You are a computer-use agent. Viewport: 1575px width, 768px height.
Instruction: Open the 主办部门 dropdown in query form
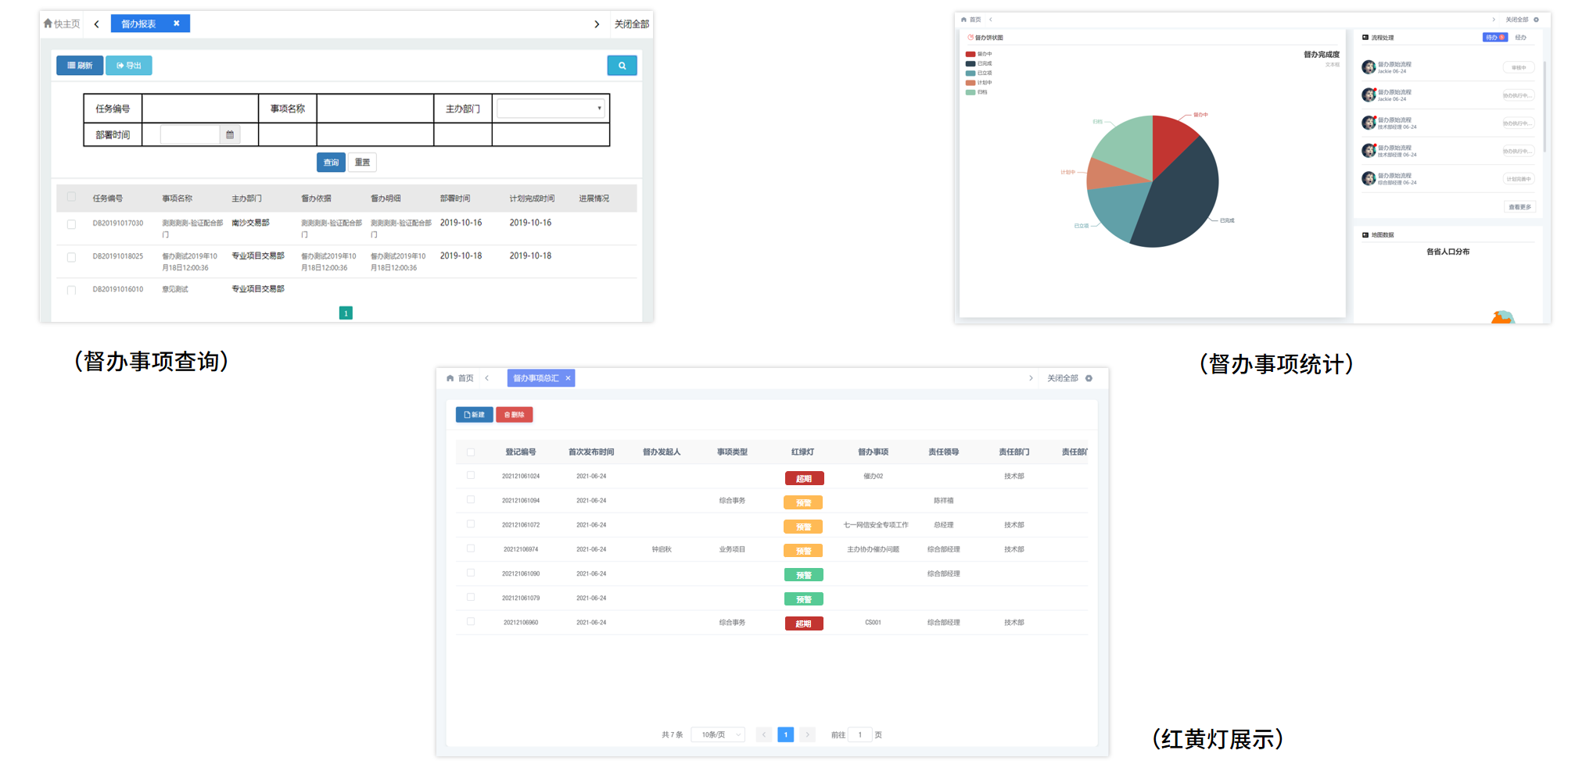(x=551, y=109)
